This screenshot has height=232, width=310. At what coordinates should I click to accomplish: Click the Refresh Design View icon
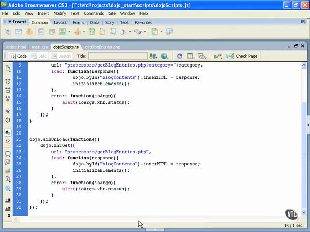(179, 56)
